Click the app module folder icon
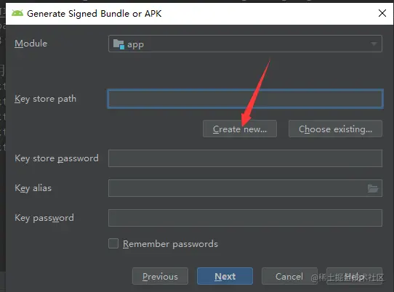394x292 pixels. [118, 44]
